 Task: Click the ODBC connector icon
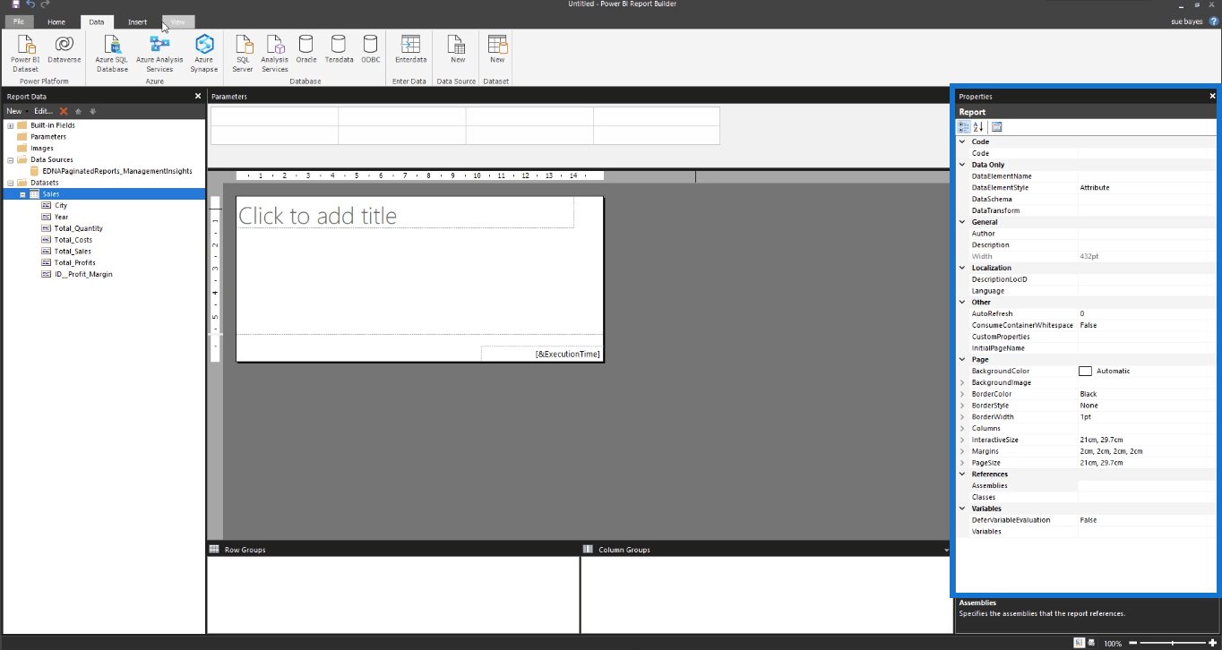(371, 50)
